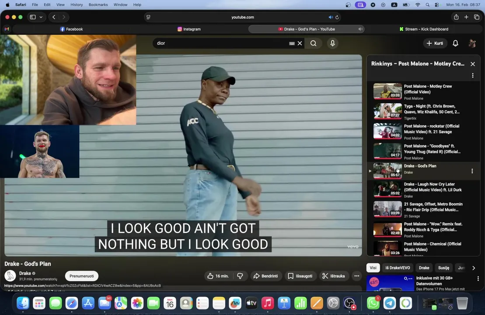Select the Susiję filter chip
The height and width of the screenshot is (315, 485).
click(443, 268)
